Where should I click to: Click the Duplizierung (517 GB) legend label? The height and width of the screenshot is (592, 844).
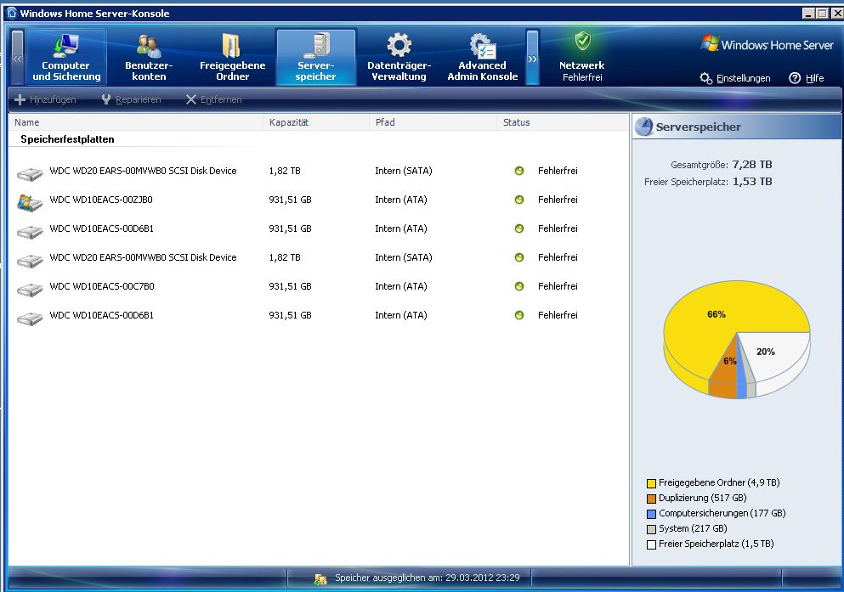[702, 498]
